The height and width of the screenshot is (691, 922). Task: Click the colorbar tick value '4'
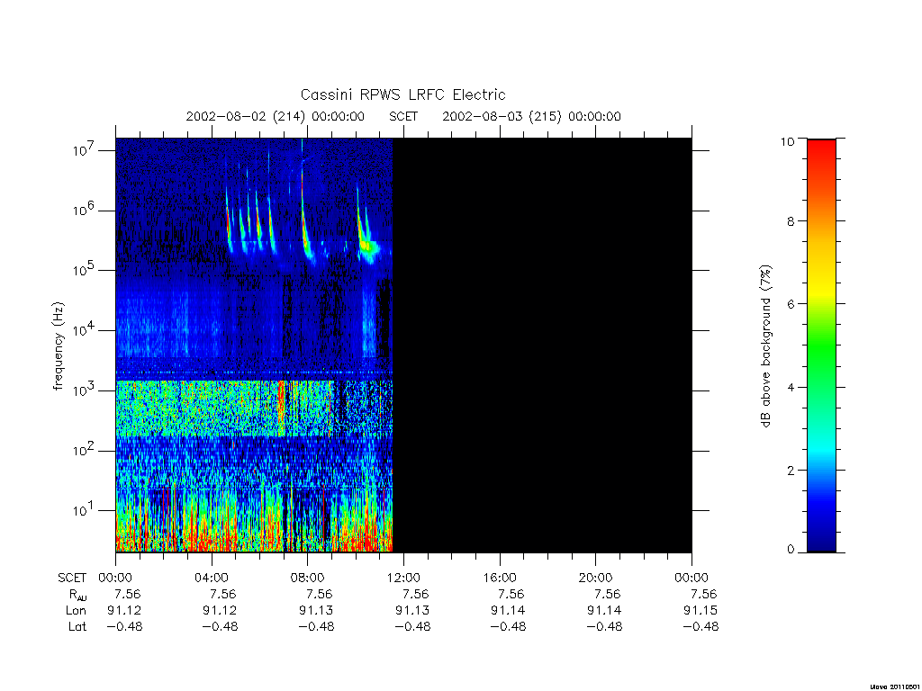[x=791, y=387]
